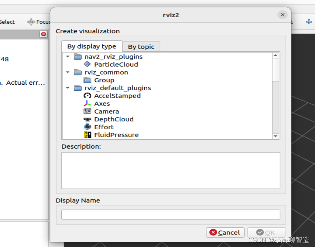The width and height of the screenshot is (315, 247).
Task: Select AccelStamped in the list
Action: point(117,96)
